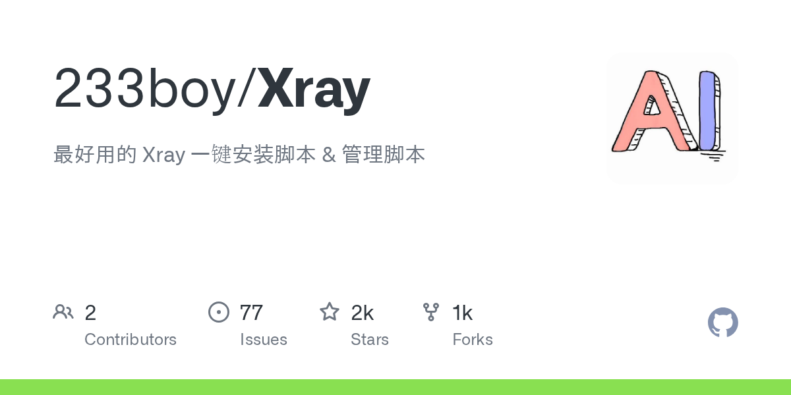Select the pink letter A in logo
The width and height of the screenshot is (791, 395).
(x=653, y=111)
